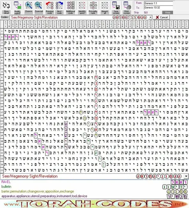
Task: Open the Proximity rank tool
Action: 93,7
